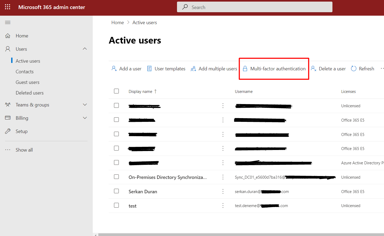Check the first Unlicensed user row checkbox
This screenshot has width=384, height=236.
116,105
